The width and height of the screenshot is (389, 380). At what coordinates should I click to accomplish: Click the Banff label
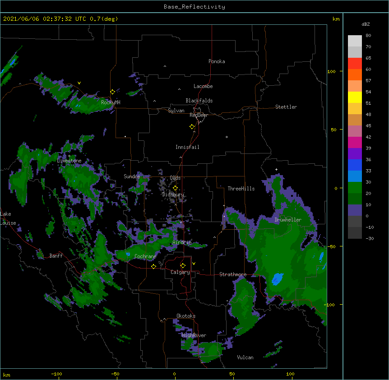point(56,256)
